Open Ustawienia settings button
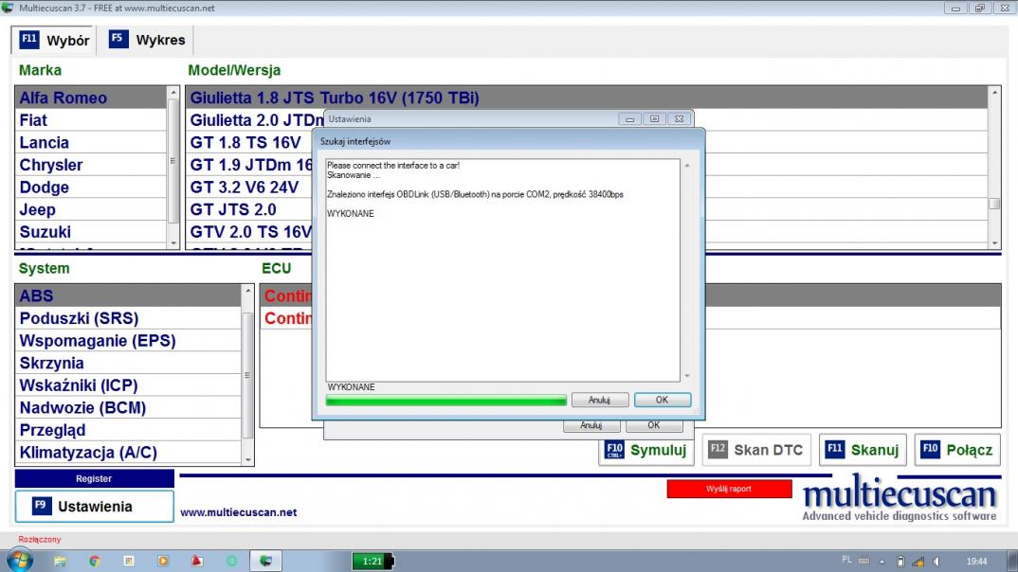This screenshot has height=572, width=1018. pyautogui.click(x=94, y=507)
